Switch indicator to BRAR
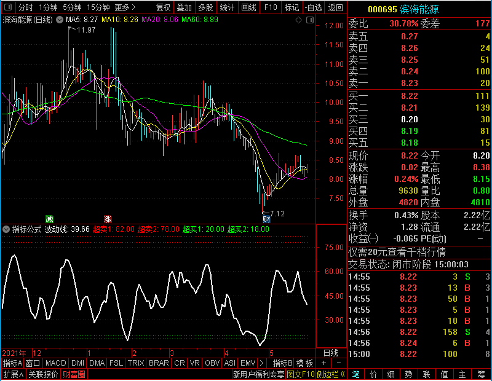 tap(159, 363)
